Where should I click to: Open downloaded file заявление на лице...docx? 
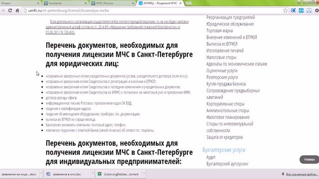(x=19, y=174)
